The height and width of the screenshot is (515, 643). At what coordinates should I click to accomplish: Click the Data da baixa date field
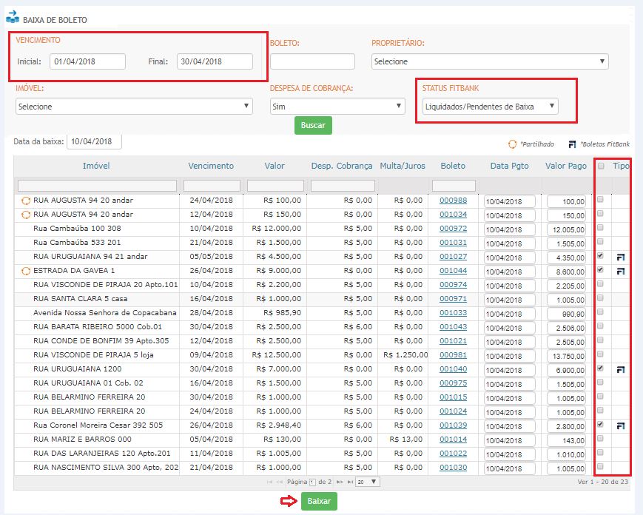[94, 141]
